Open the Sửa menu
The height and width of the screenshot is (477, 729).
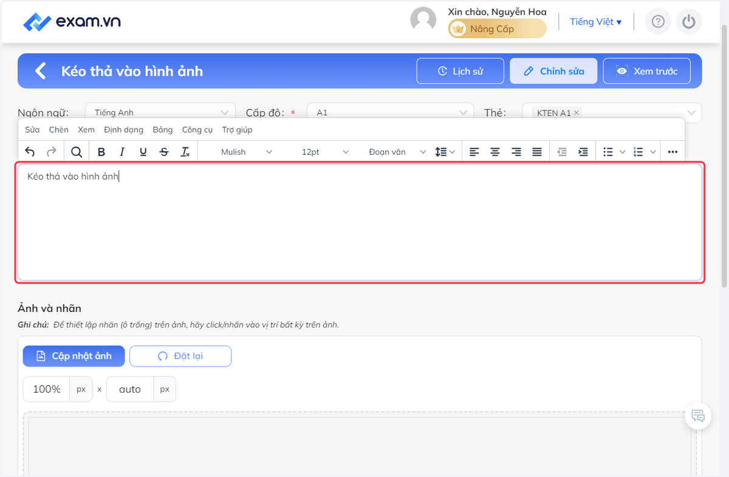coord(32,129)
